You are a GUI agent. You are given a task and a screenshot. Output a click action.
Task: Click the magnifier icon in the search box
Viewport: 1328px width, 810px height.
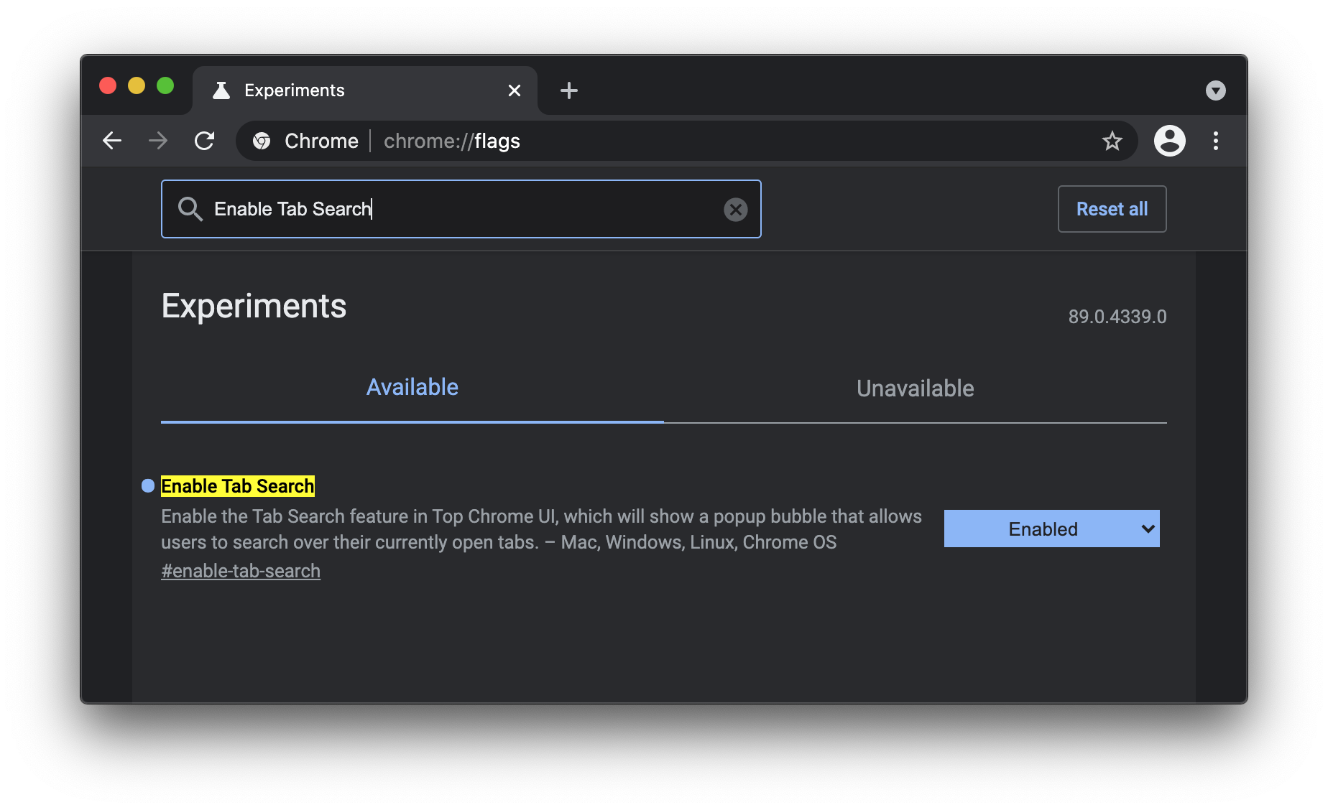(190, 209)
